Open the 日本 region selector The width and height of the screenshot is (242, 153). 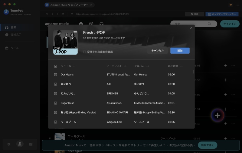coord(194,14)
